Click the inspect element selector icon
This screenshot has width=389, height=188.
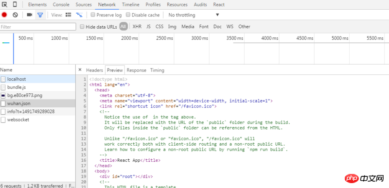[x=4, y=4]
